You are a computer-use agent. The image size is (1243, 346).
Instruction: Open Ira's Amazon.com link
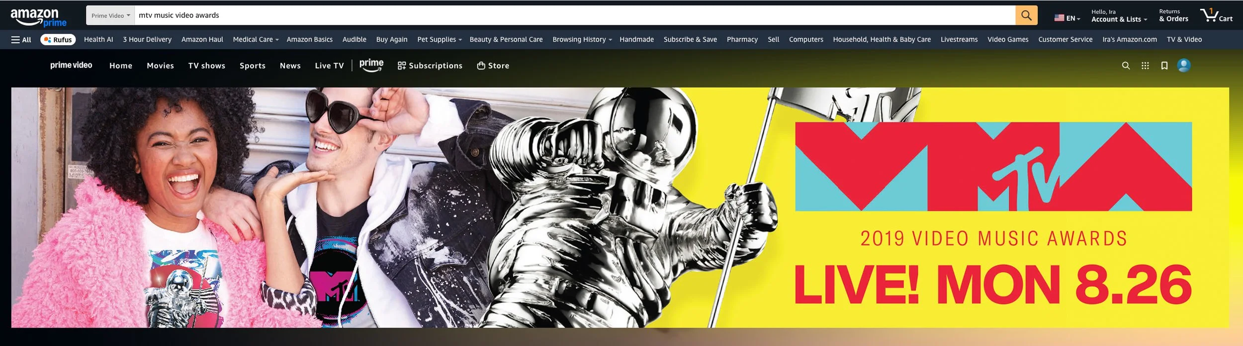pos(1129,40)
